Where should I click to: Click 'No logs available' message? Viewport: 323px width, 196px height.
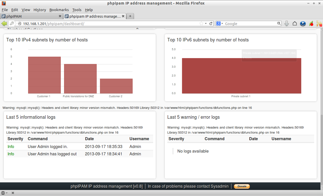193,151
